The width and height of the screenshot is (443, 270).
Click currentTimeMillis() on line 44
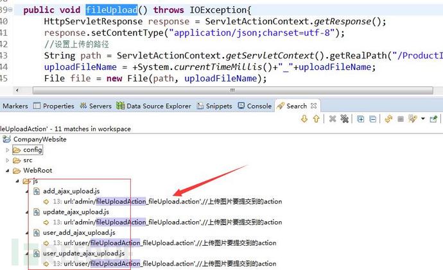(x=223, y=67)
